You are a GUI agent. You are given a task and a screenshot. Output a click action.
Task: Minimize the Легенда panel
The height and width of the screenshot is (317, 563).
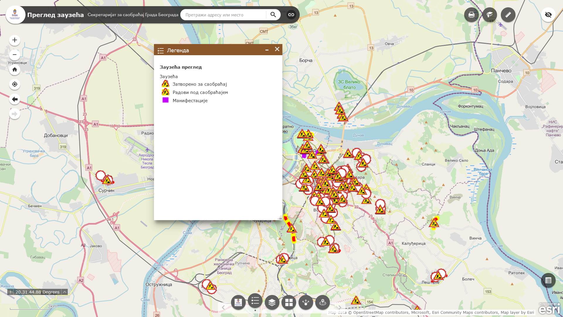[x=267, y=50]
